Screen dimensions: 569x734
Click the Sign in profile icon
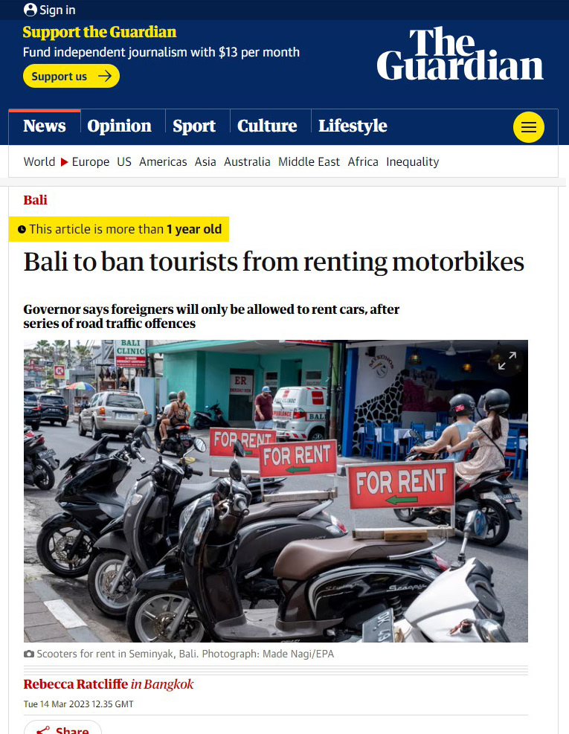tap(30, 10)
